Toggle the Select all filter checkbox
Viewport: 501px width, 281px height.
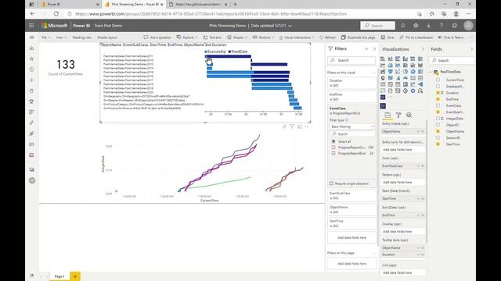[333, 141]
